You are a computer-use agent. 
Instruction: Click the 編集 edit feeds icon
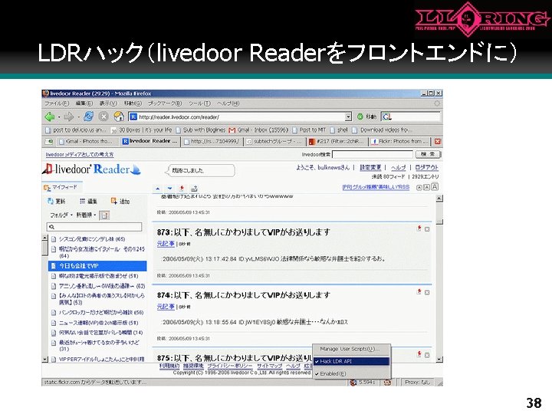(82, 201)
